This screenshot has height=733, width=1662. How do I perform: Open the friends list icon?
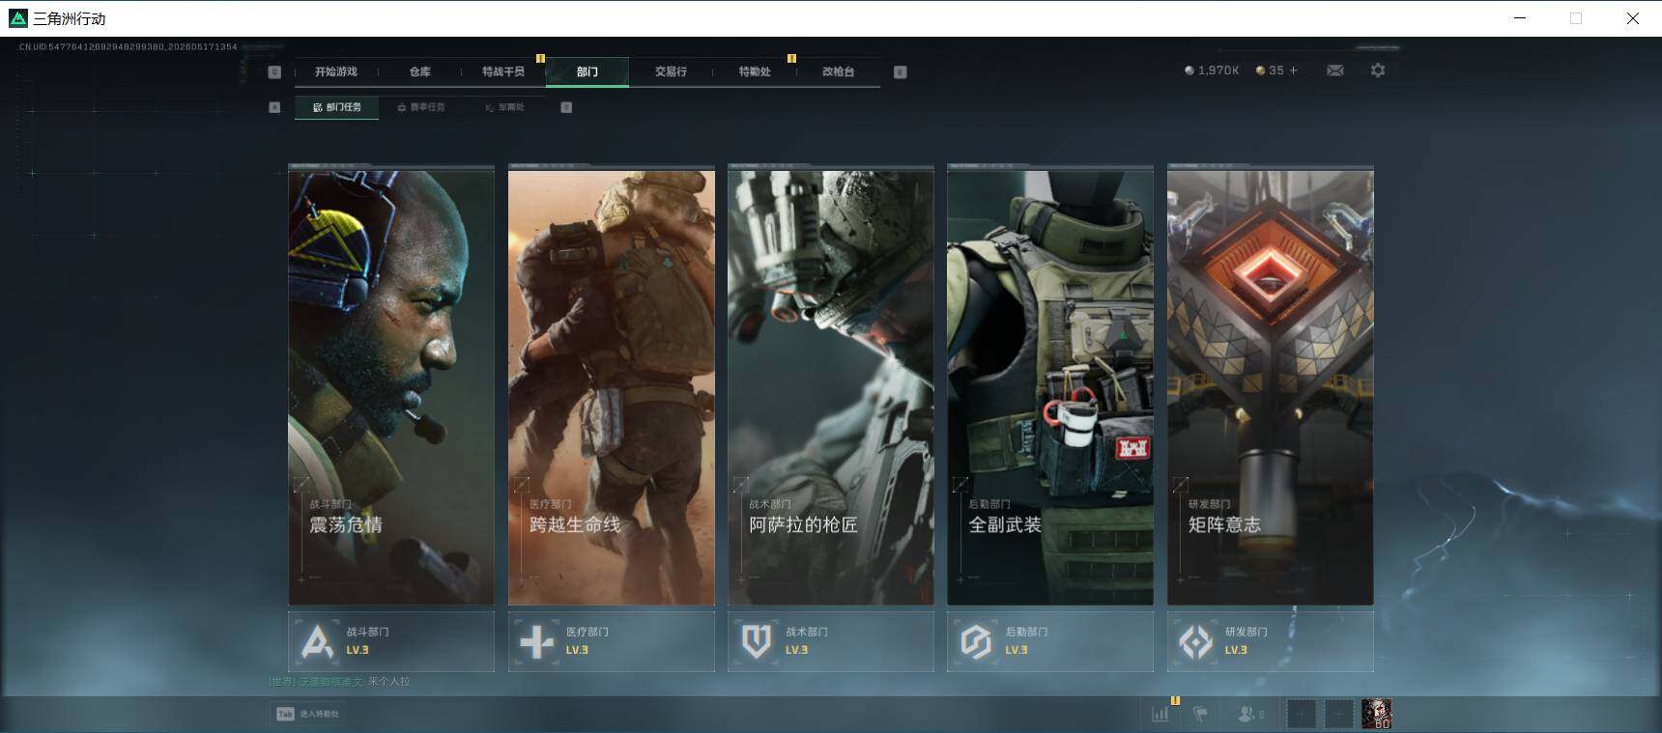click(1250, 714)
